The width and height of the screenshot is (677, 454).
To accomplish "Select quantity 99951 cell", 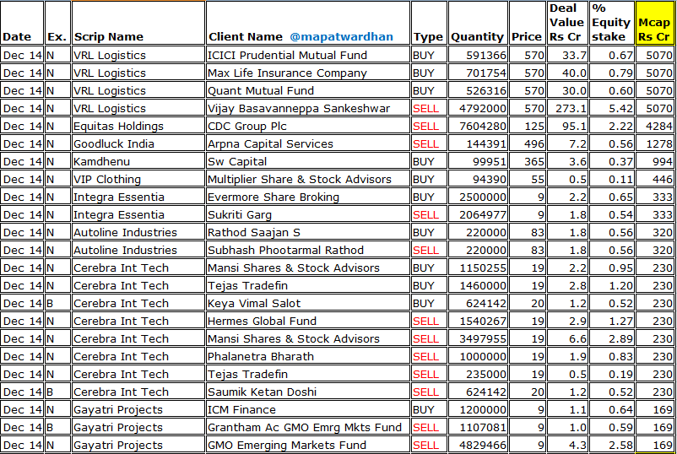I will pos(478,161).
